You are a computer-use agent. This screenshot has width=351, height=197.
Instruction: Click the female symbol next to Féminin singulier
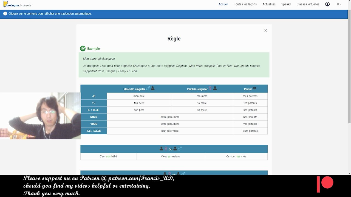[210, 88]
